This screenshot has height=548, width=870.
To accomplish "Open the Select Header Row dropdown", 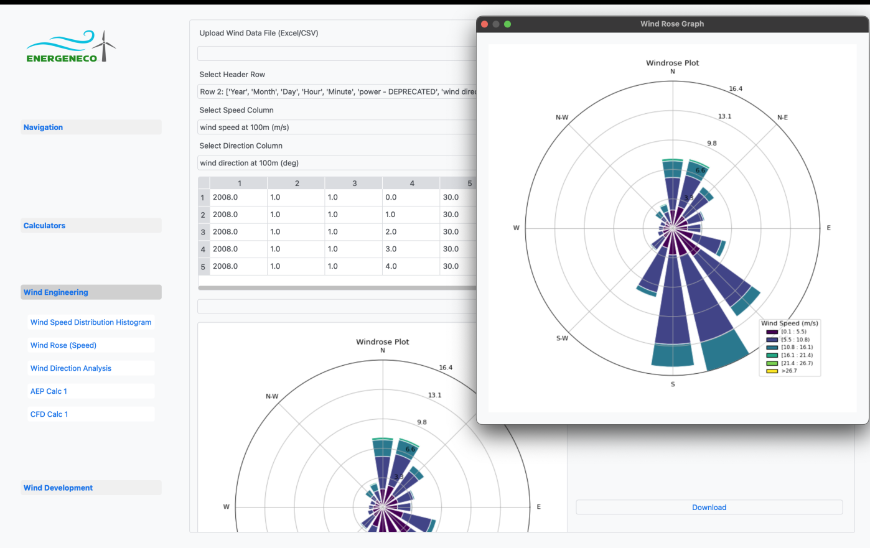I will (337, 92).
